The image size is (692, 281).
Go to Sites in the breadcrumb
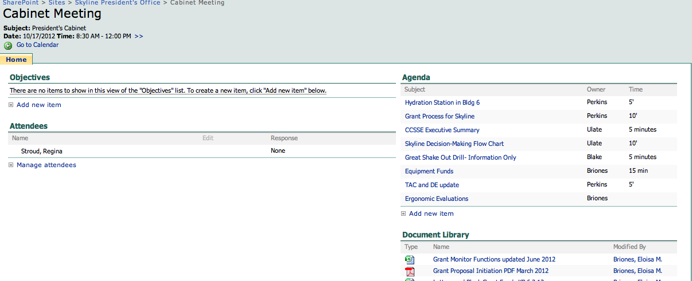tap(56, 3)
